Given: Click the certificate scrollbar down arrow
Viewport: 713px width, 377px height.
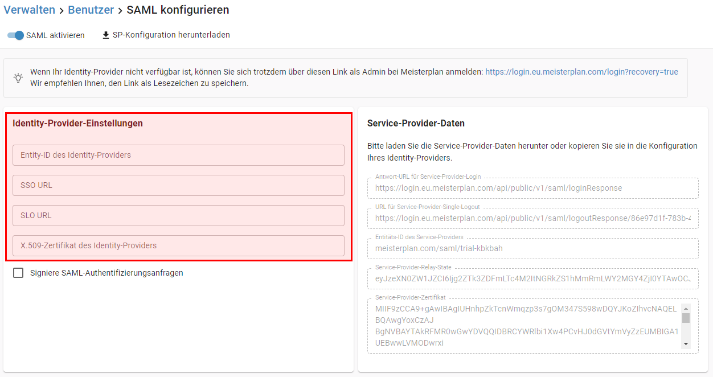Looking at the screenshot, I should coord(686,343).
